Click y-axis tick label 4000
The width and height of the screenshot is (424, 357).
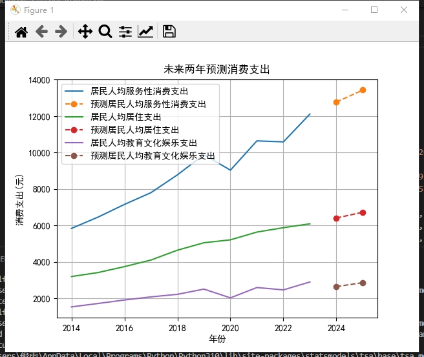[x=41, y=263]
